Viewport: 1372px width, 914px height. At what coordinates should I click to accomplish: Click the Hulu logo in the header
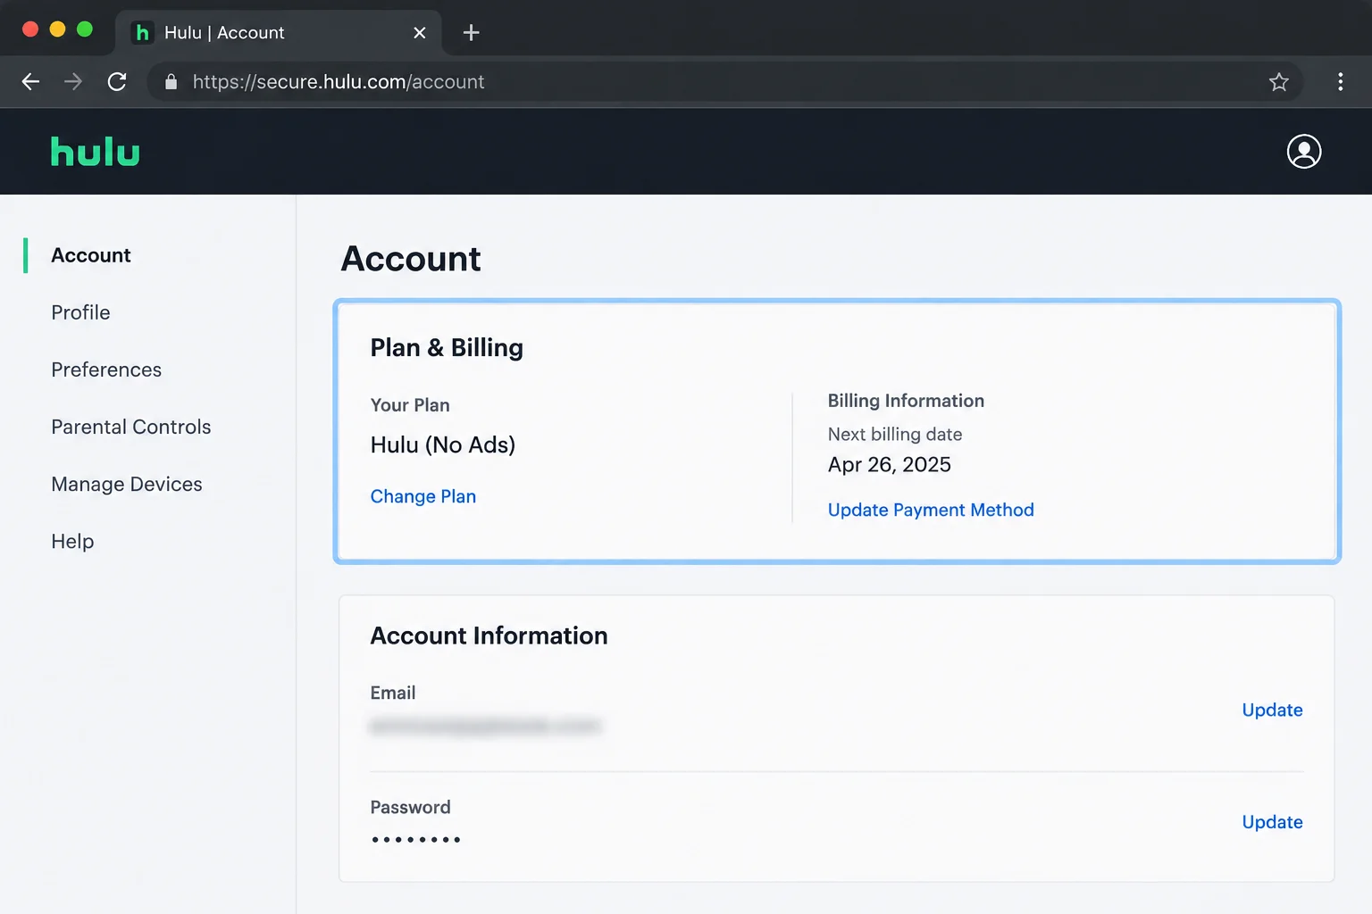pyautogui.click(x=96, y=152)
